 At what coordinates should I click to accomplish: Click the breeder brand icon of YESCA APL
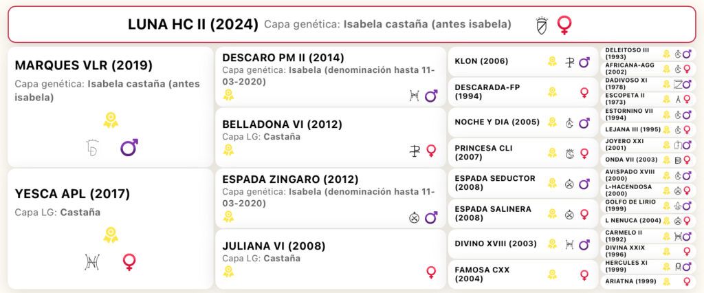pos(91,262)
